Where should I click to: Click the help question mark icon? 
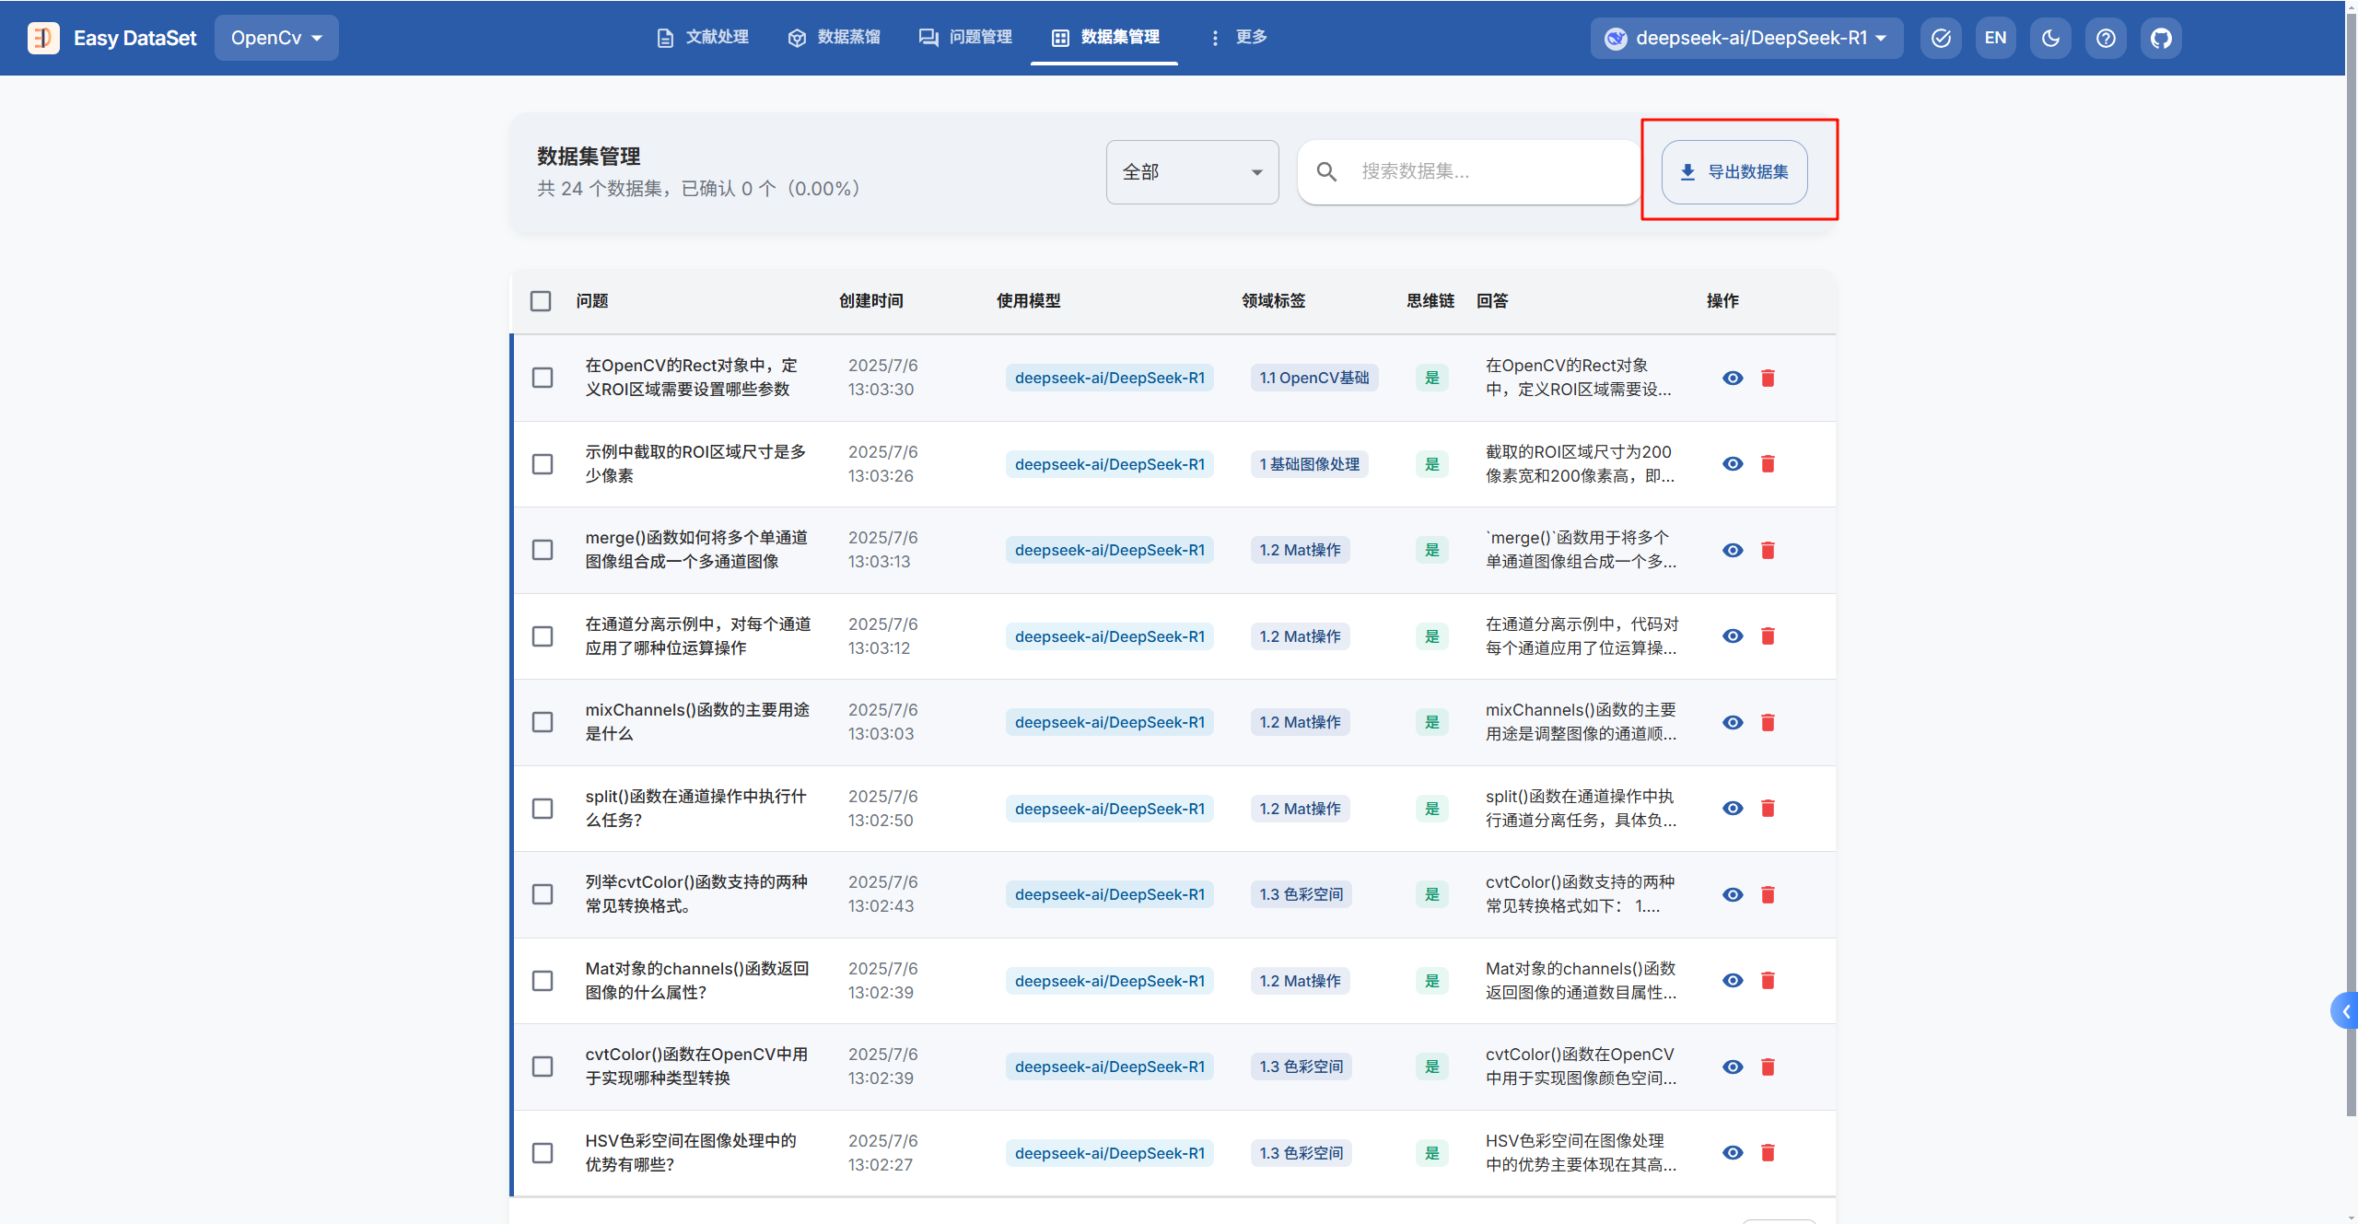coord(2106,38)
